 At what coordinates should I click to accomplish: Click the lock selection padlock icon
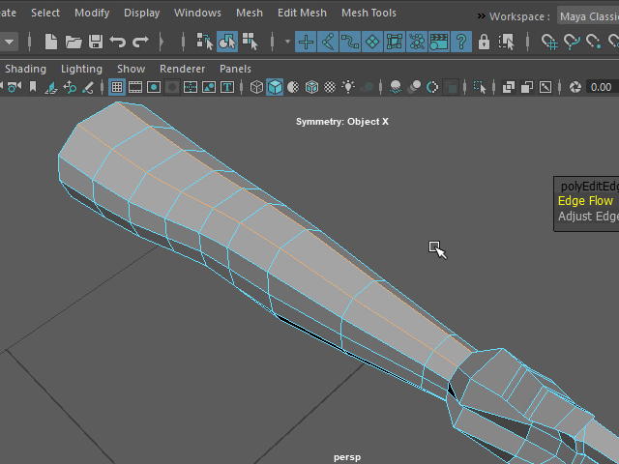coord(484,42)
